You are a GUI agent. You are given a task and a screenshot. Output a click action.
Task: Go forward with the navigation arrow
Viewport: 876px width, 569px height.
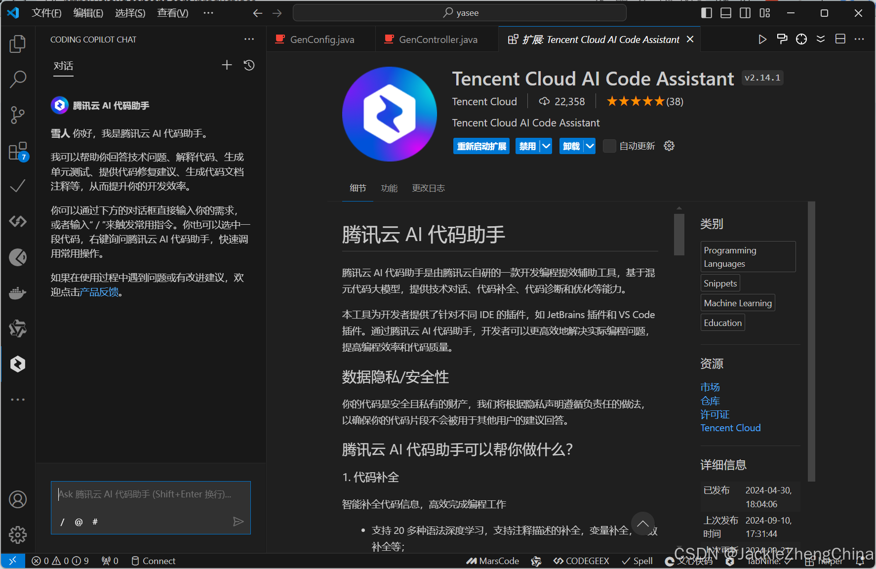tap(277, 13)
